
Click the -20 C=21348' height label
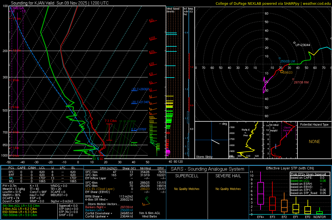[140, 102]
